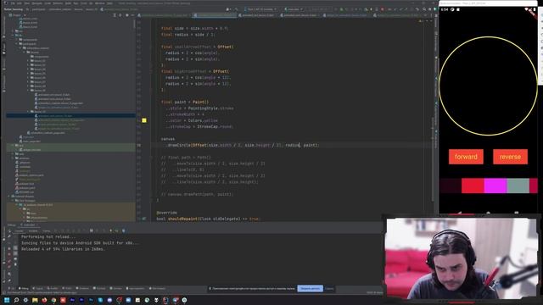Open the File menu

pyautogui.click(x=13, y=3)
